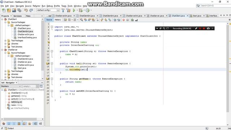This screenshot has height=130, width=231.
Task: Click the pencil icon in recording bar
Action: pos(196,28)
